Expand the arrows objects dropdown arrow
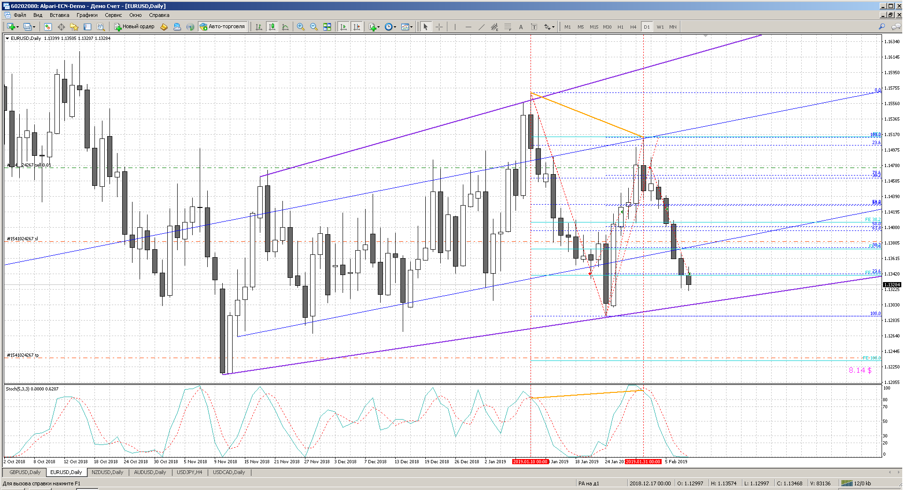Image resolution: width=906 pixels, height=490 pixels. tap(554, 27)
